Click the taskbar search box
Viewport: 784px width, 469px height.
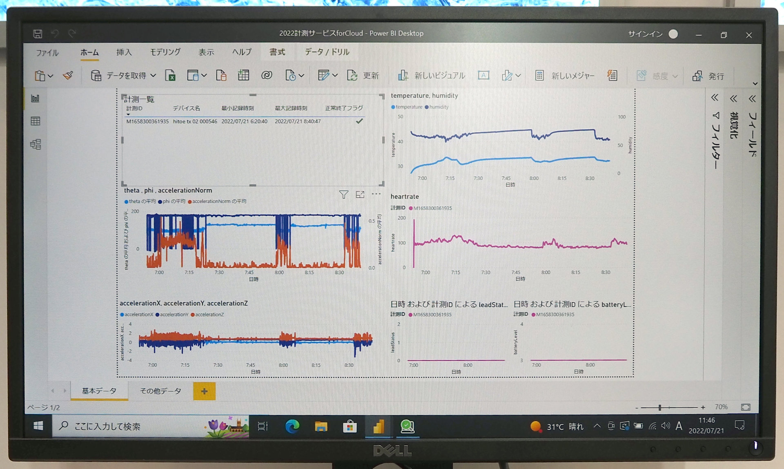[x=150, y=427]
